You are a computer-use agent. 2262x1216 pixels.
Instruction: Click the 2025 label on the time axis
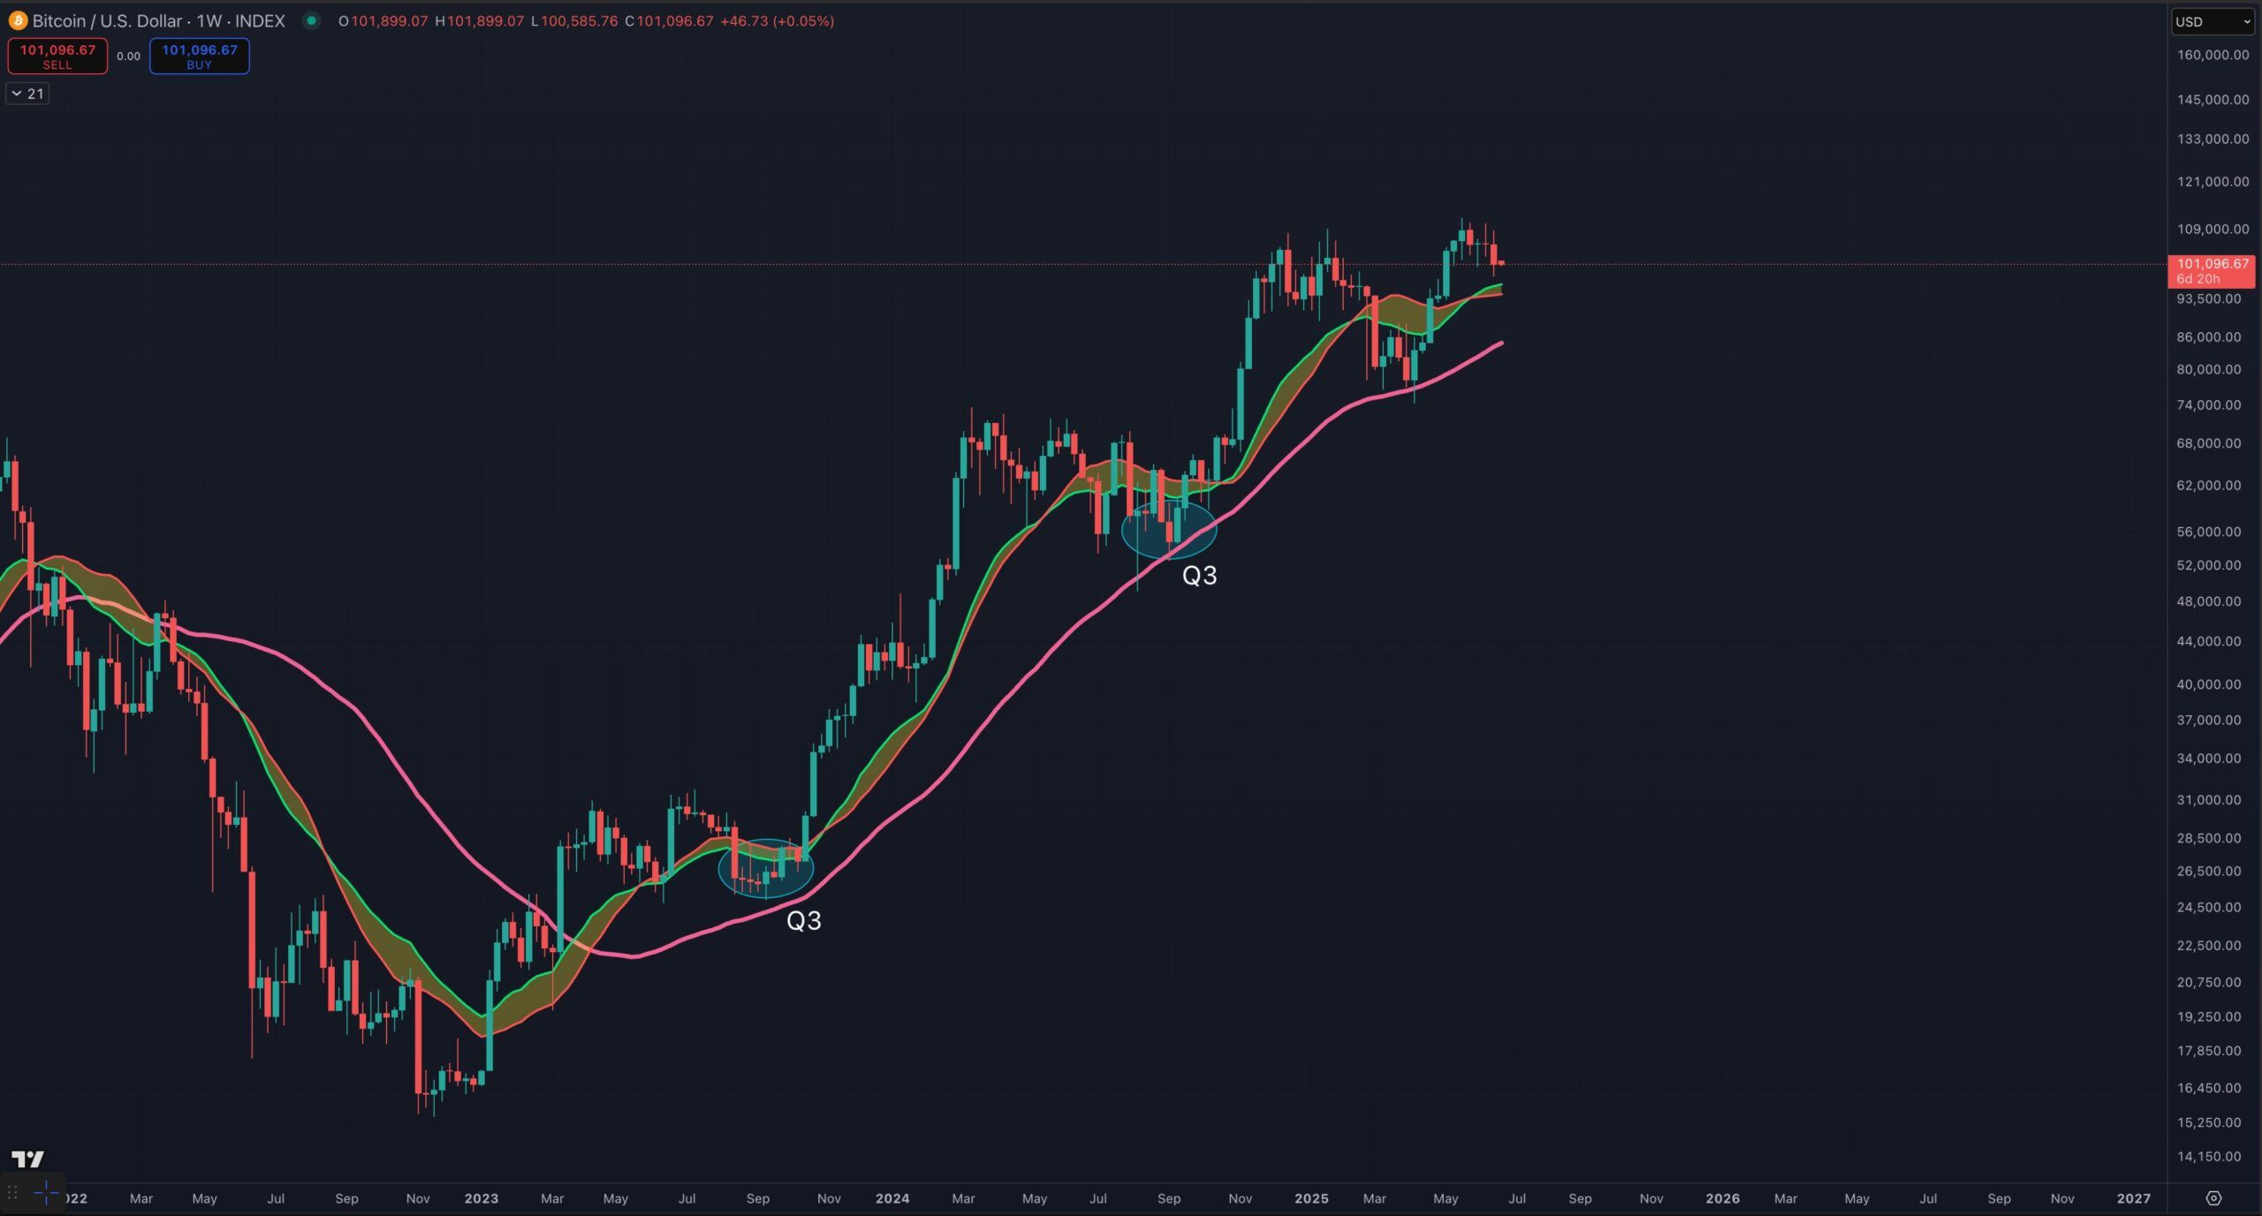click(1312, 1199)
